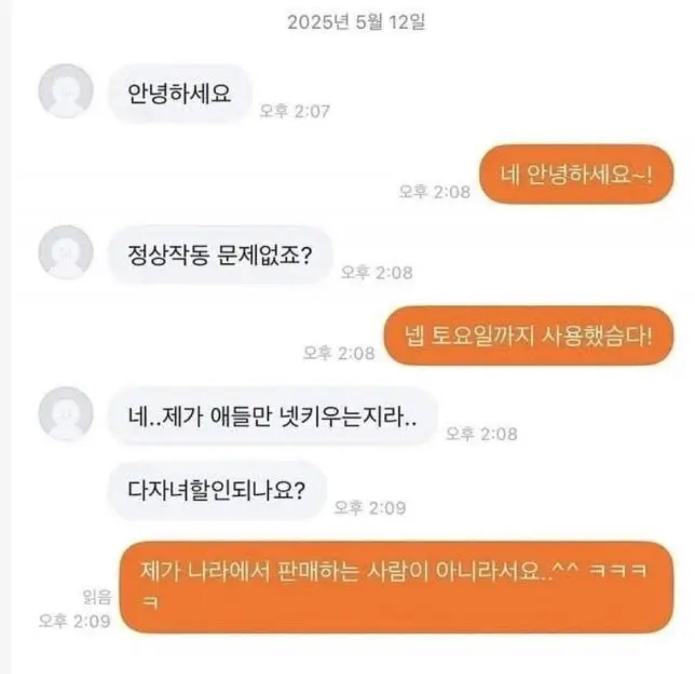Viewport: 695px width, 674px height.
Task: Tap the 다자녀할인되나요? message bubble
Action: [217, 490]
